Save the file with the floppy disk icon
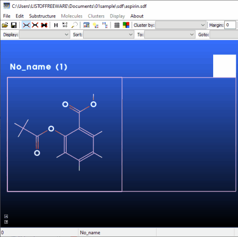238x237 pixels. point(14,25)
